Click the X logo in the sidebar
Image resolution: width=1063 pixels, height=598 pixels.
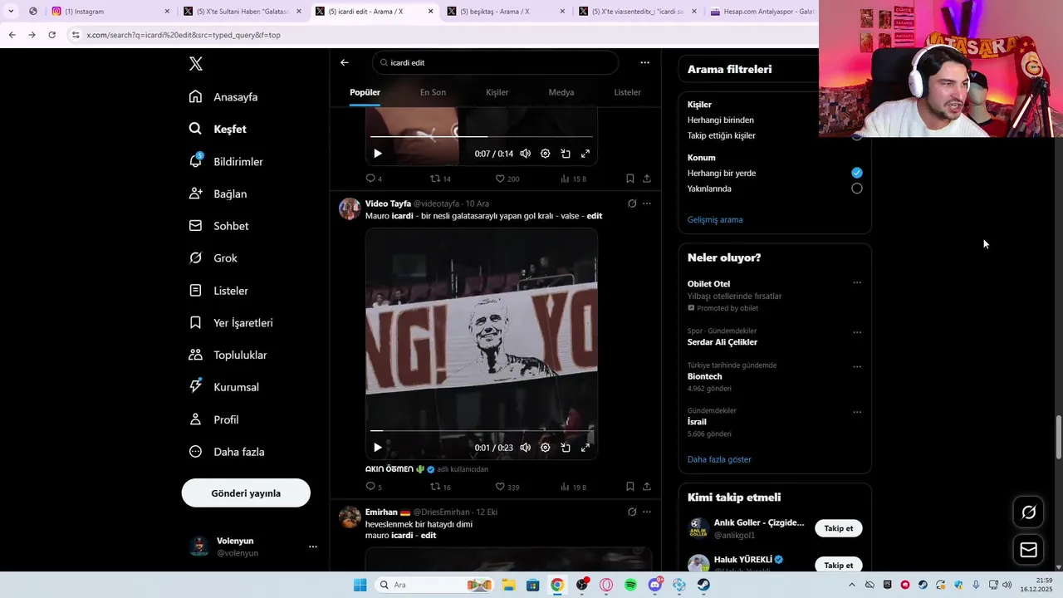point(195,64)
